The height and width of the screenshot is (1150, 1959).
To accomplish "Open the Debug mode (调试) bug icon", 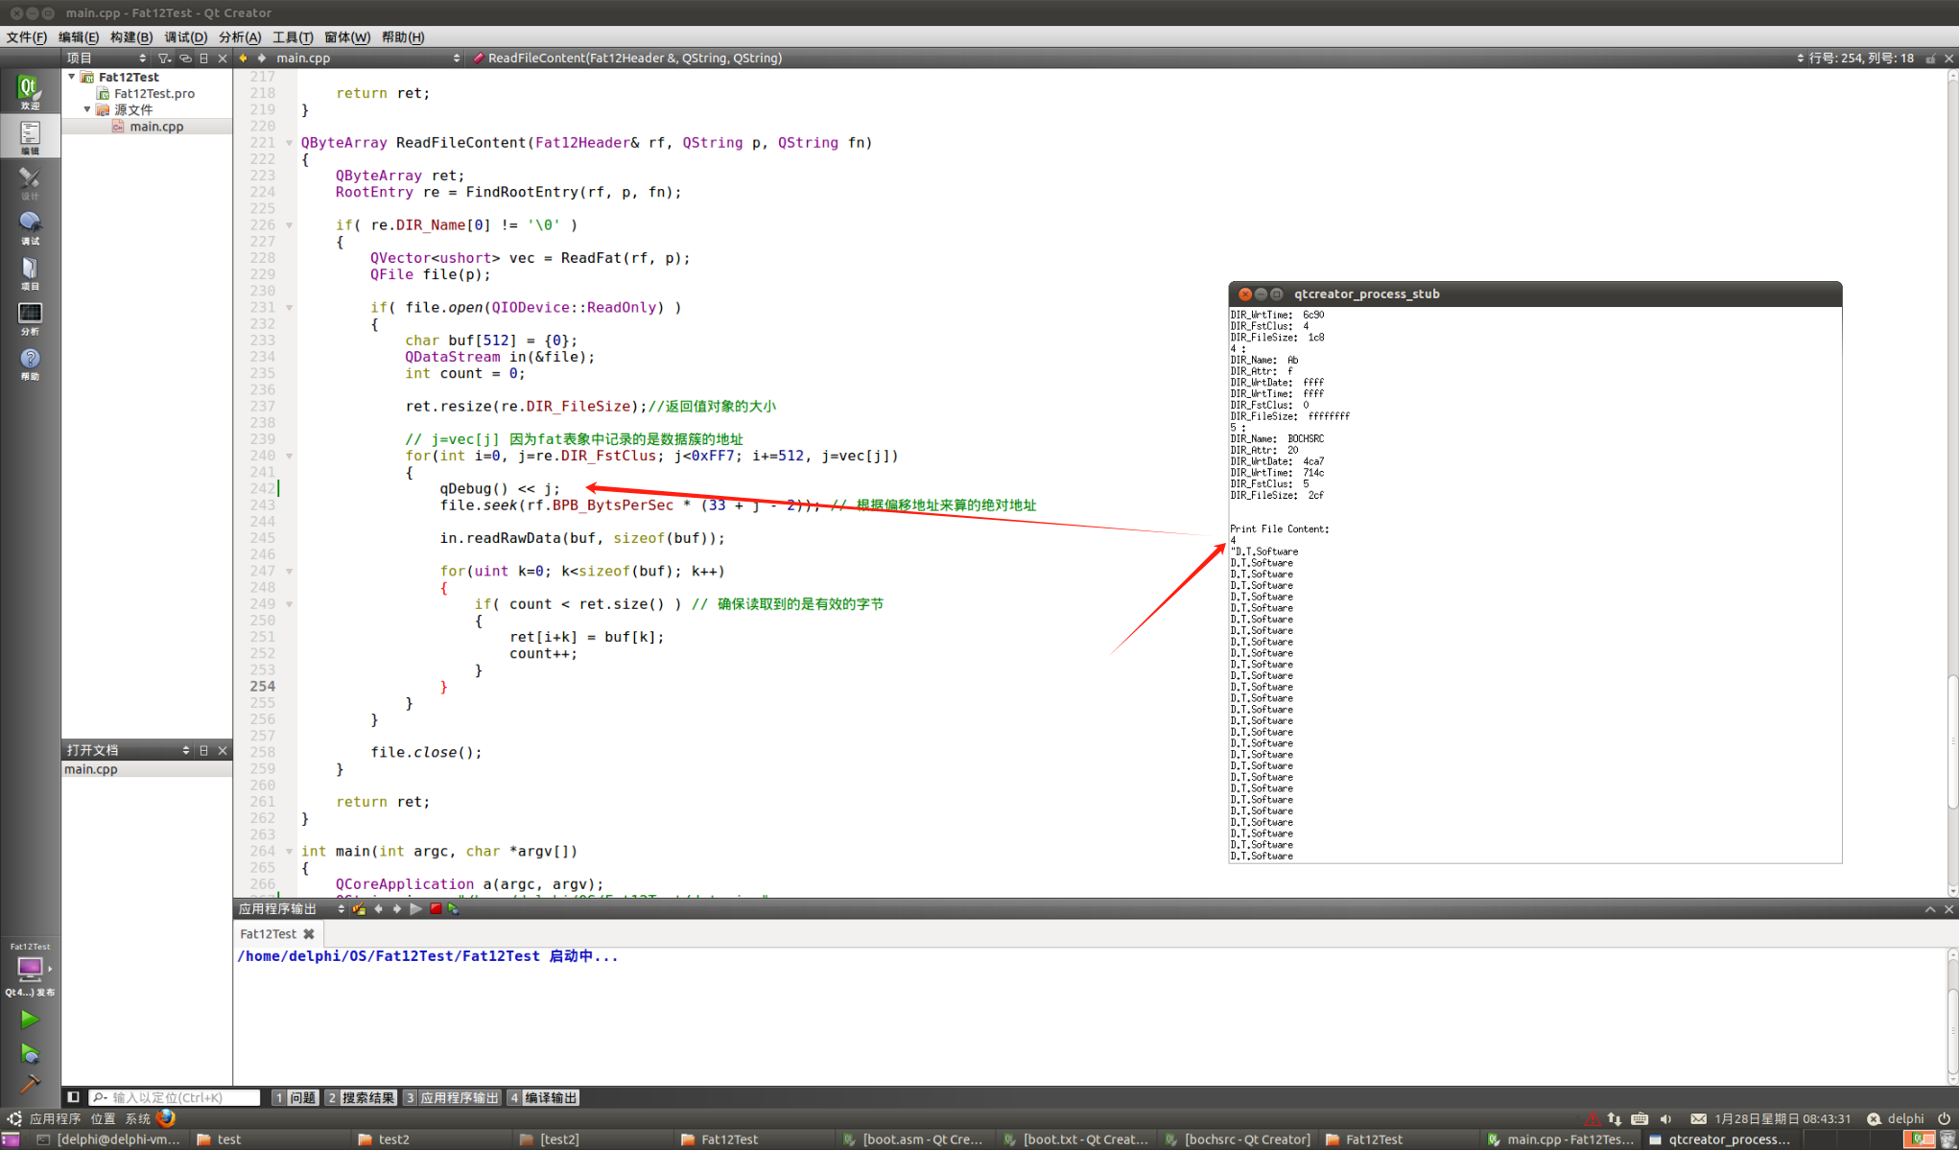I will [x=30, y=226].
